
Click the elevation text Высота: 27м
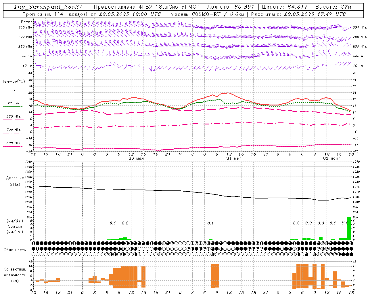(x=333, y=7)
